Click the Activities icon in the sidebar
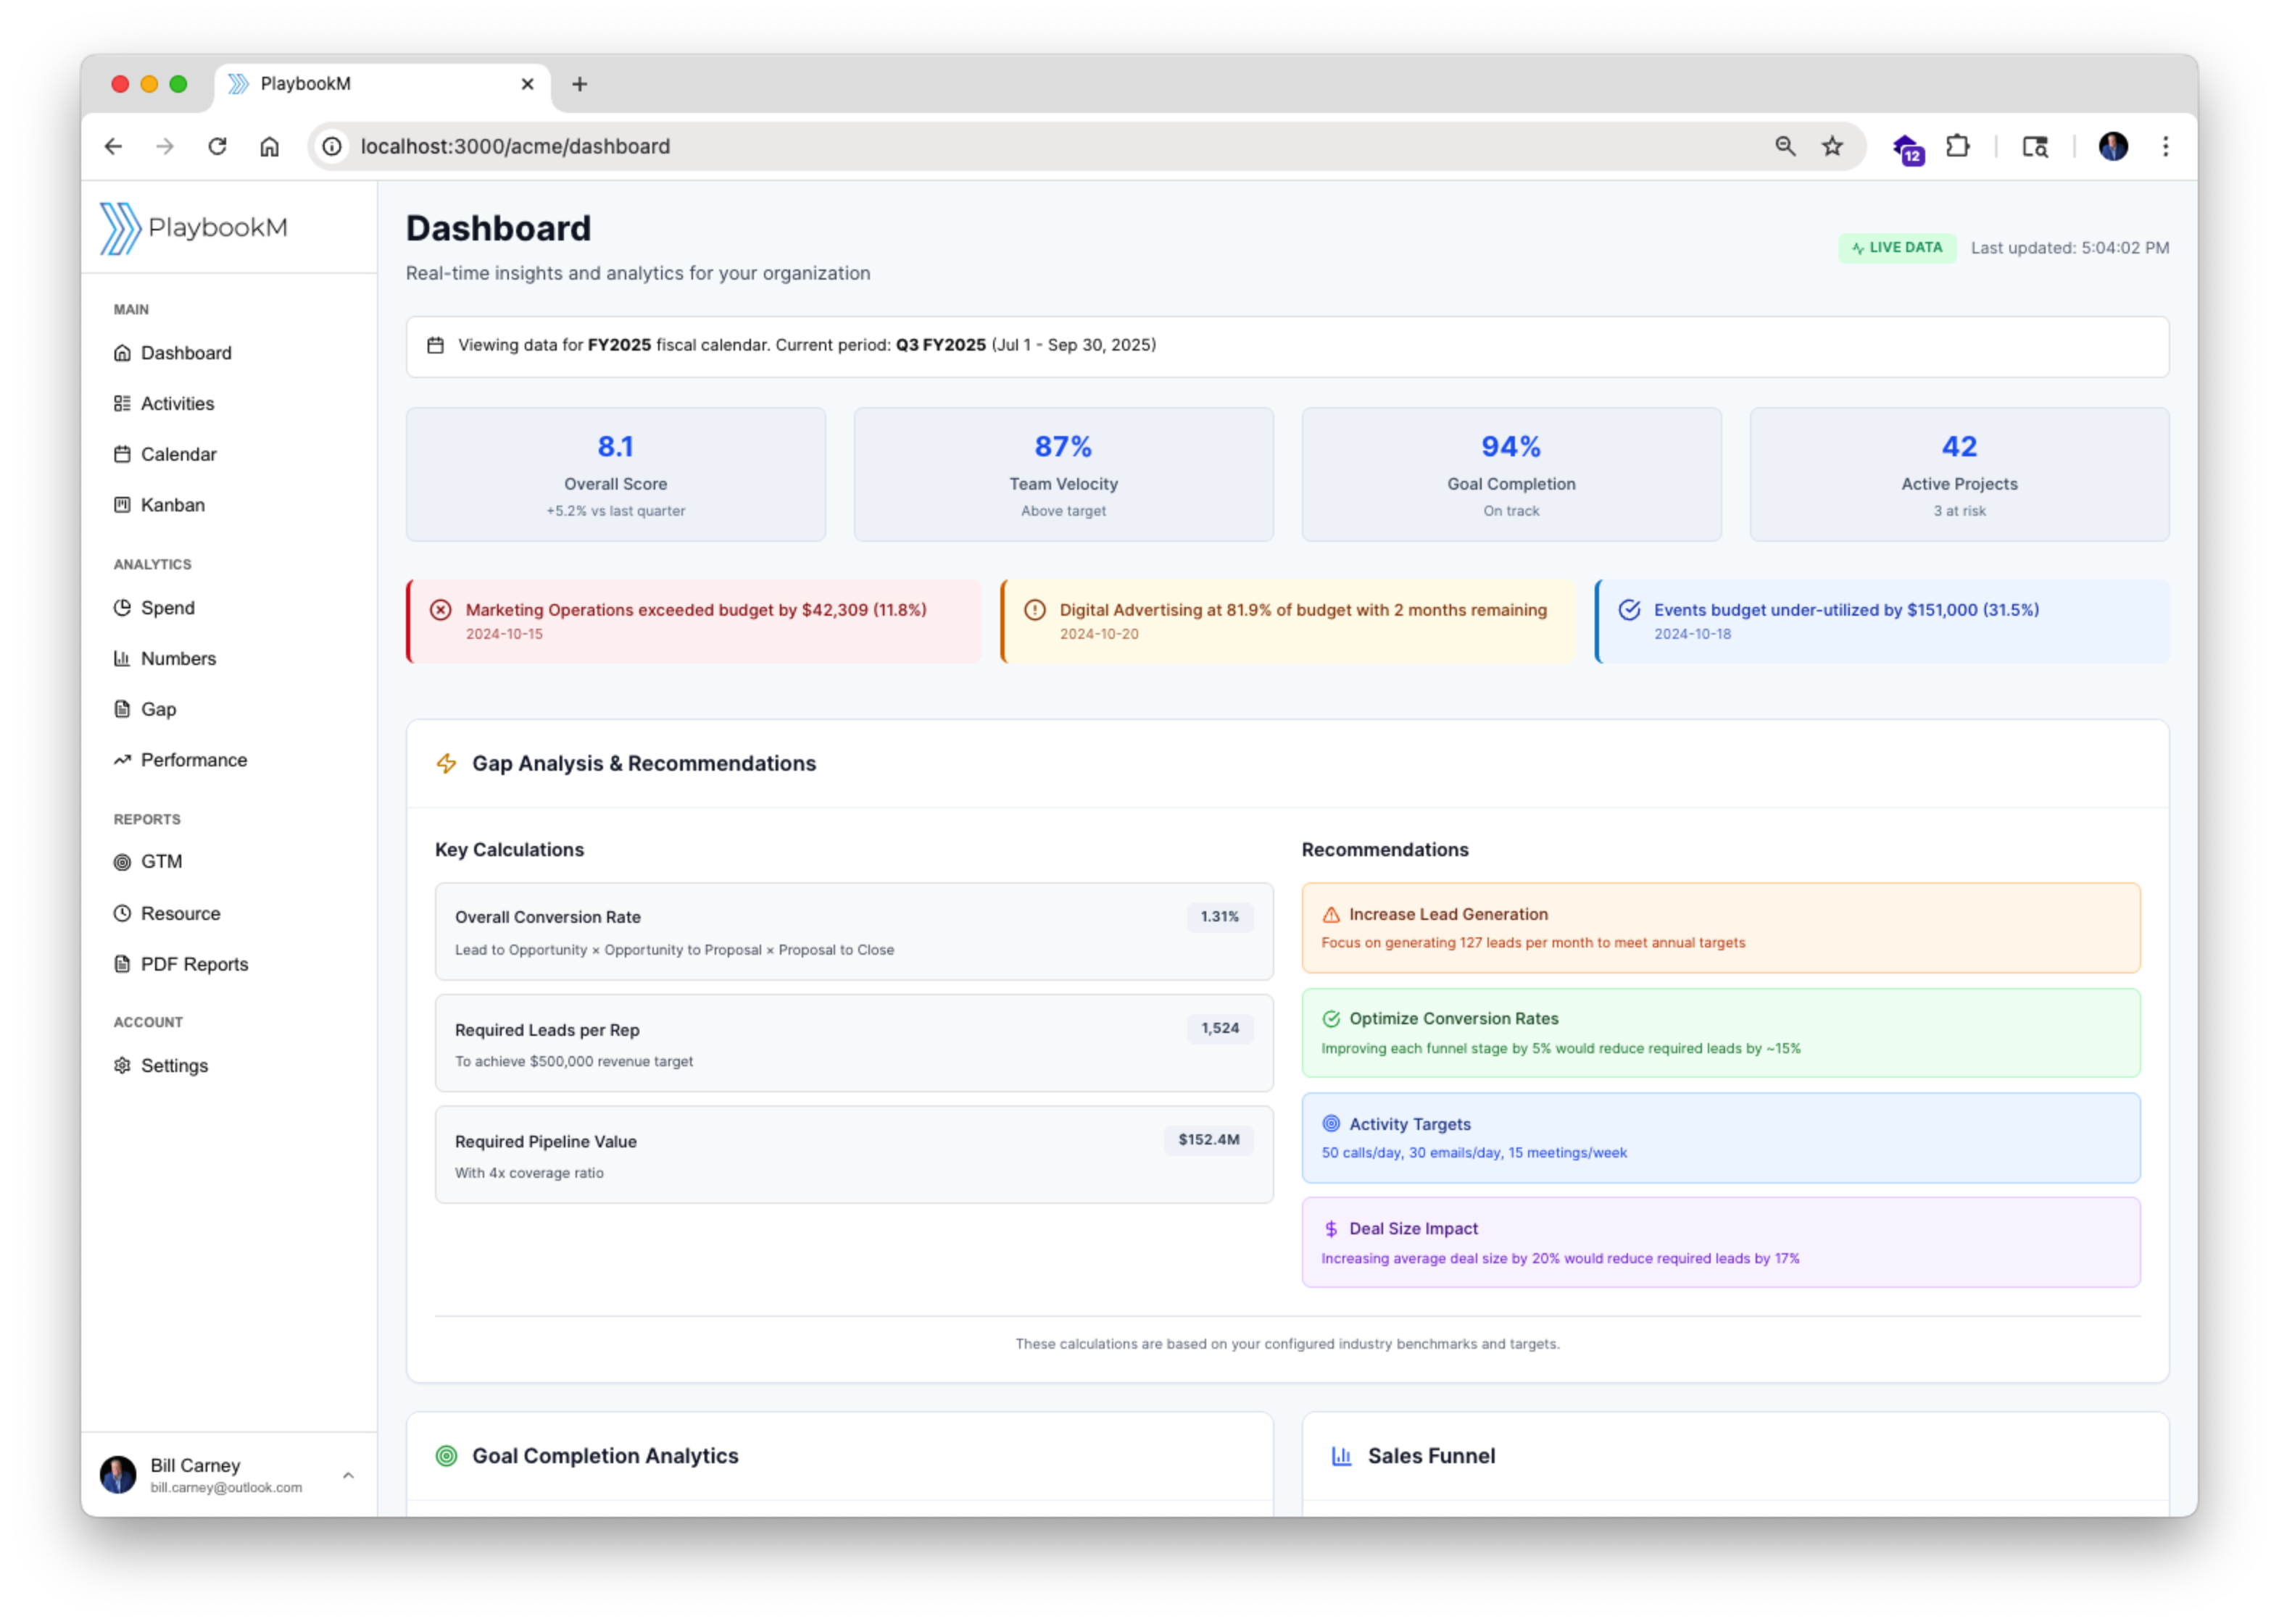The width and height of the screenshot is (2279, 1624). coord(122,403)
